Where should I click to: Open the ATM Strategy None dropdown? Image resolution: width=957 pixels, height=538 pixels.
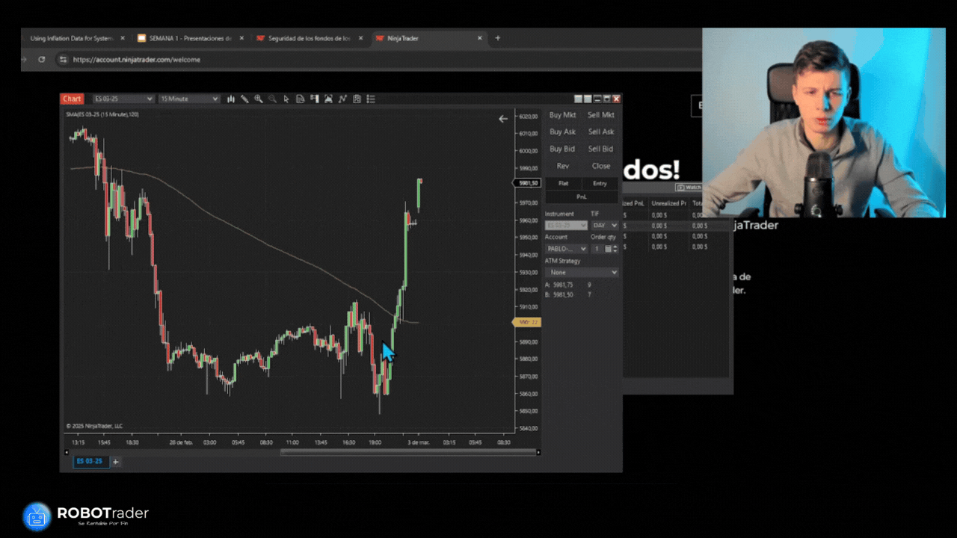[x=582, y=273]
